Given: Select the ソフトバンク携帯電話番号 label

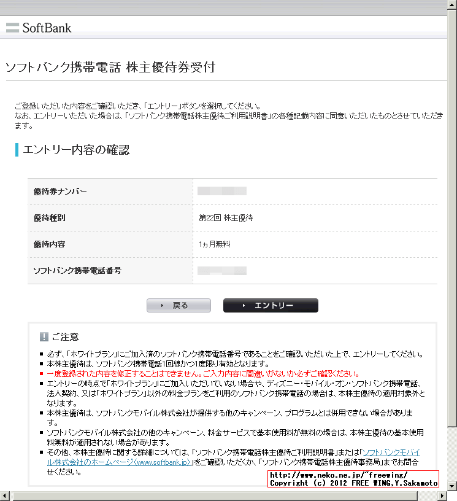Looking at the screenshot, I should (77, 271).
